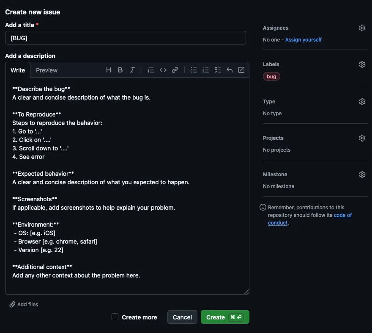Open the Labels gear menu
Screen dimensions: 372x333
tap(362, 64)
